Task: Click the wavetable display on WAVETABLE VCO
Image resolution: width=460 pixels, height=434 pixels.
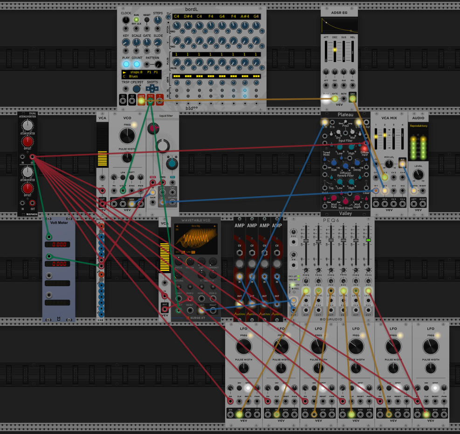Action: 196,239
